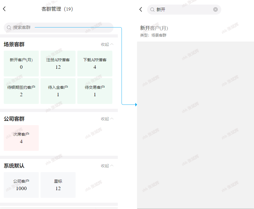Viewport: 254px width, 209px height.
Task: Go back from 客群管理 screen
Action: 4,9
